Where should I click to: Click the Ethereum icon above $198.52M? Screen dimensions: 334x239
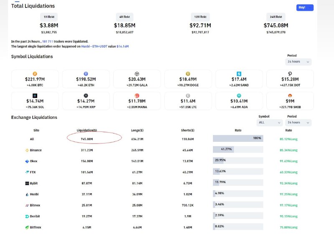(86, 74)
